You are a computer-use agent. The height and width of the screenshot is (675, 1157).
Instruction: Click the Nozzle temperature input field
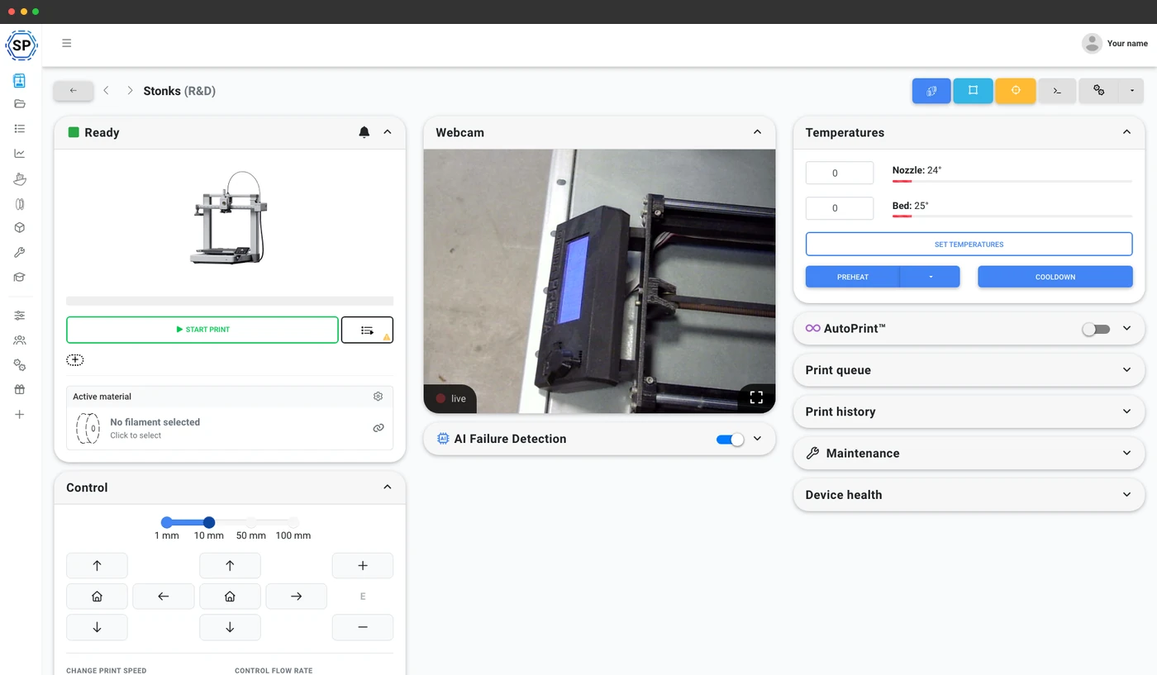coord(840,174)
